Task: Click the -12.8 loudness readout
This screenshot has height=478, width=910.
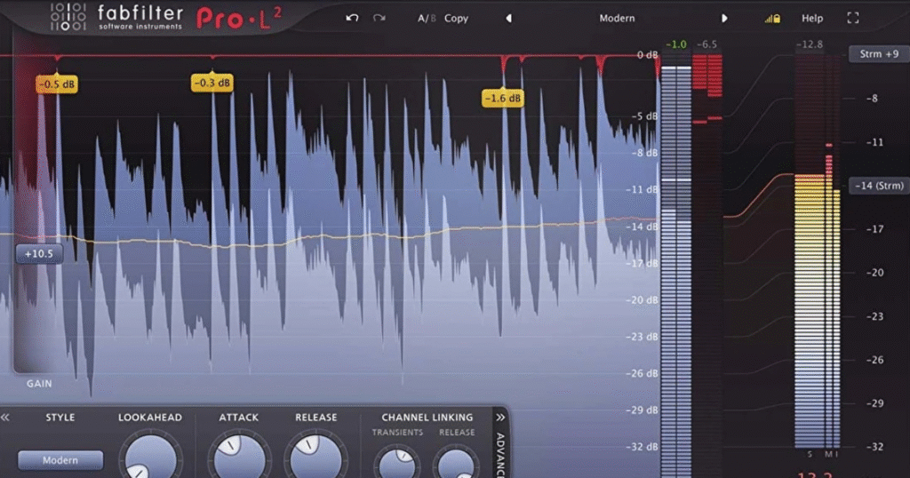Action: pos(809,44)
